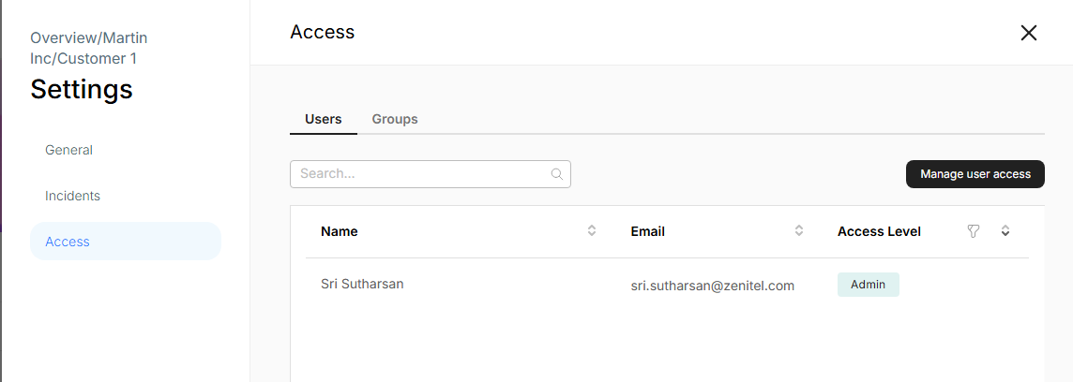Sort users by the Email column arrows
Viewport: 1073px width, 382px height.
click(x=799, y=231)
